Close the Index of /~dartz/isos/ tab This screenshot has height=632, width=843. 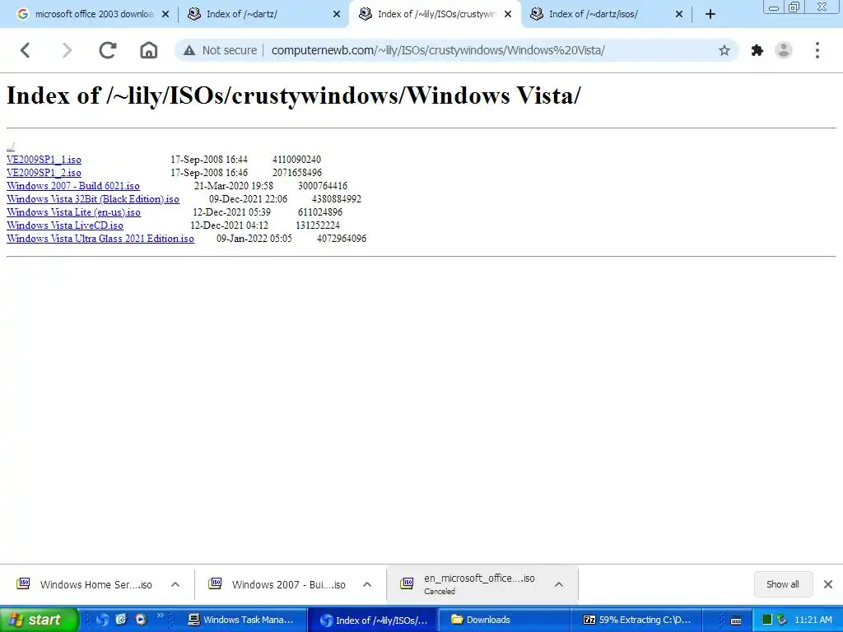click(x=679, y=15)
